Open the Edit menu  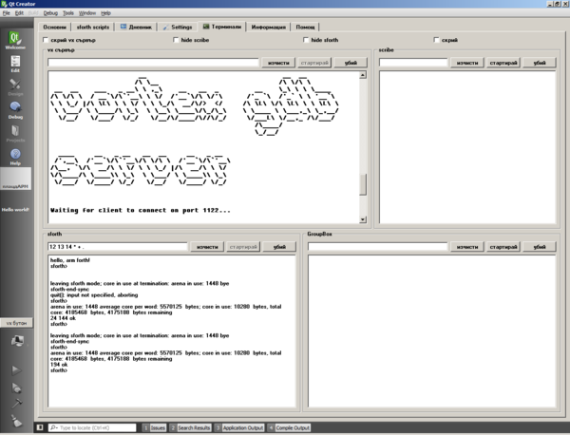[x=19, y=13]
